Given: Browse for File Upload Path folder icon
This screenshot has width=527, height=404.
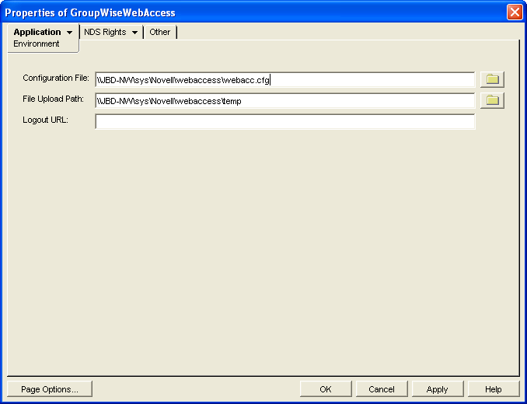Looking at the screenshot, I should (x=492, y=100).
